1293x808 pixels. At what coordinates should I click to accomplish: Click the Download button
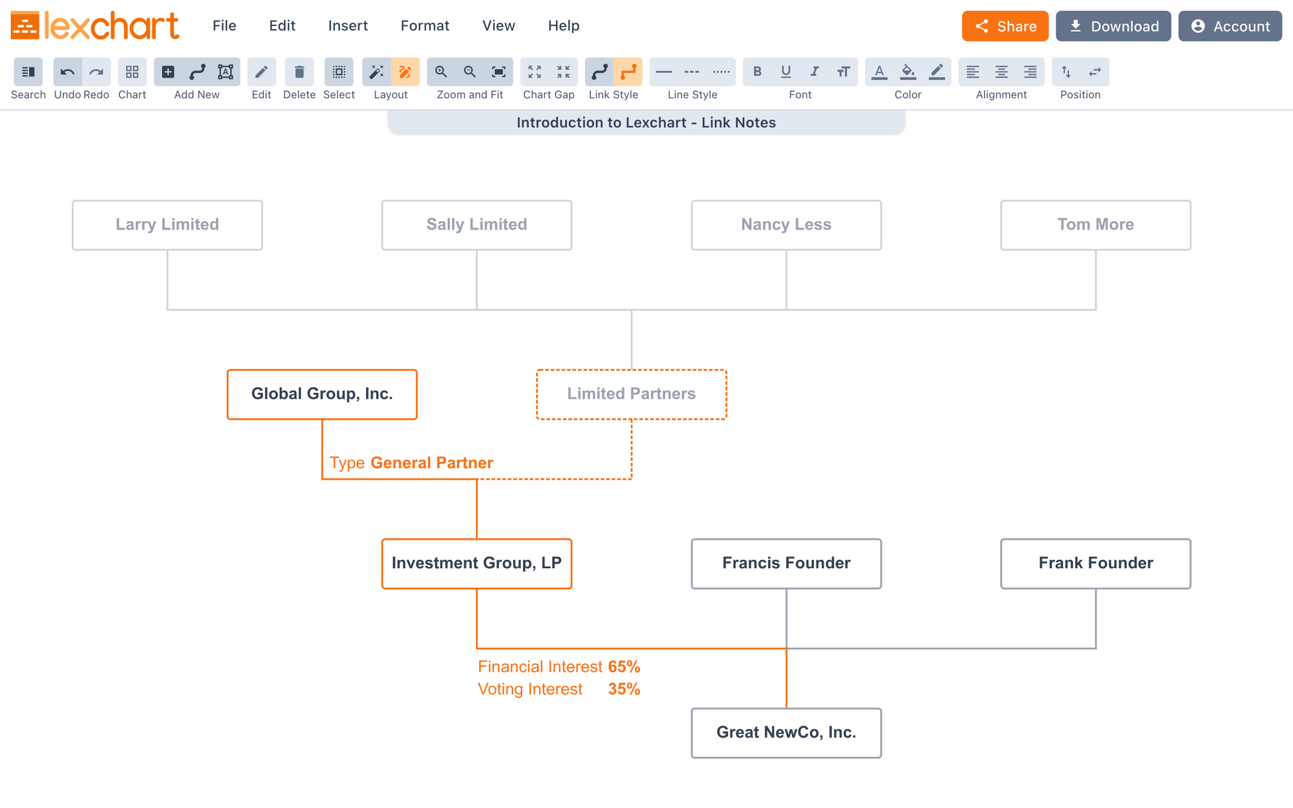click(x=1113, y=25)
